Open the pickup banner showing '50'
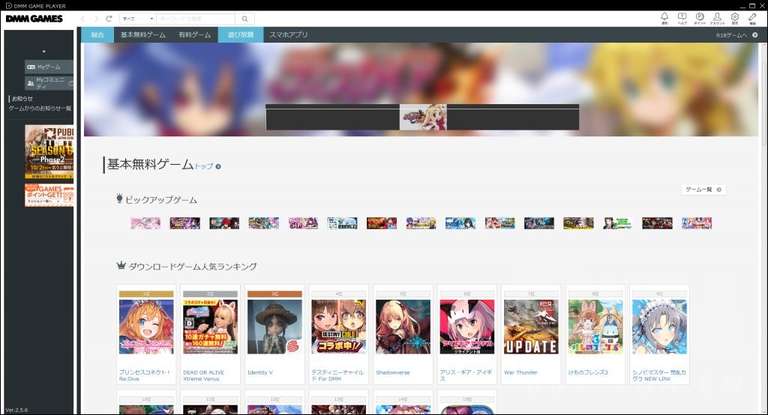Image resolution: width=768 pixels, height=415 pixels. (x=303, y=223)
